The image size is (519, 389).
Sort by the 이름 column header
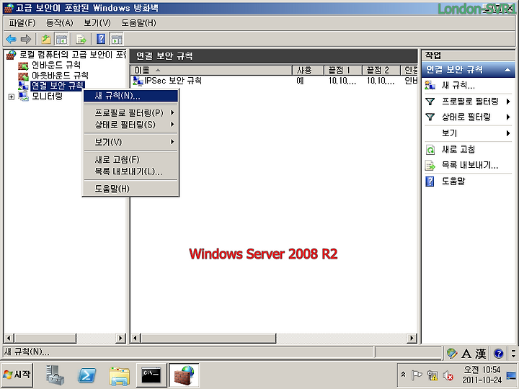click(x=211, y=70)
